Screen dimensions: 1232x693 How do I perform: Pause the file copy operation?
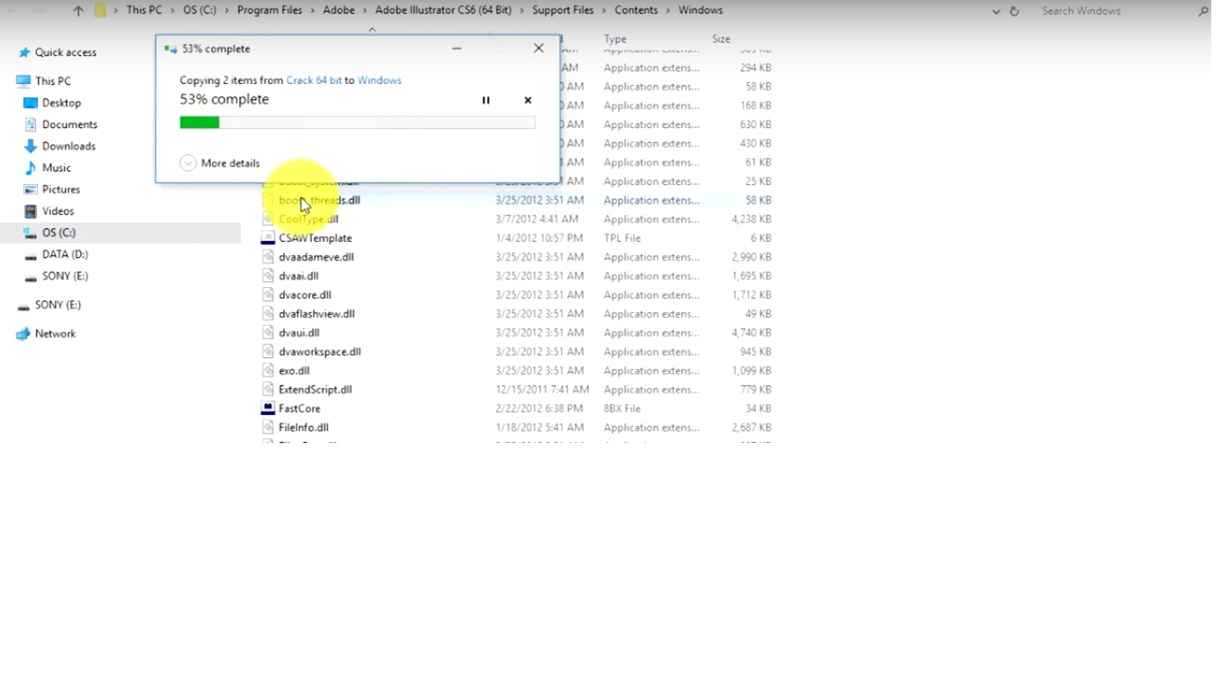(486, 100)
